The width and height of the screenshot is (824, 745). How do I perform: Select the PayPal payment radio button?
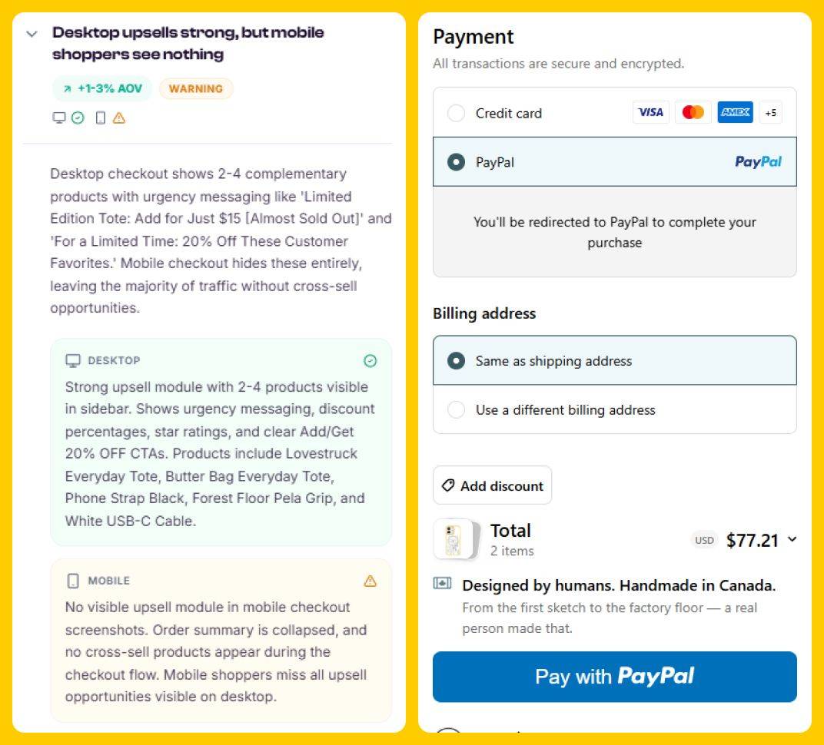click(x=456, y=162)
